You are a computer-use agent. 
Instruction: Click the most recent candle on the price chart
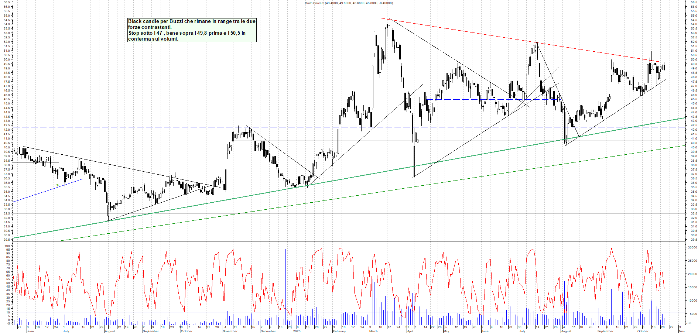[x=664, y=67]
